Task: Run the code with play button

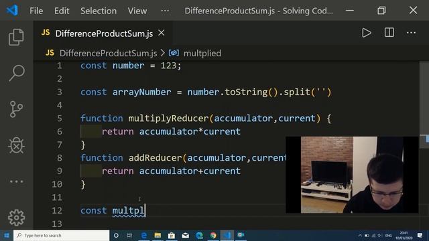Action: coord(367,33)
